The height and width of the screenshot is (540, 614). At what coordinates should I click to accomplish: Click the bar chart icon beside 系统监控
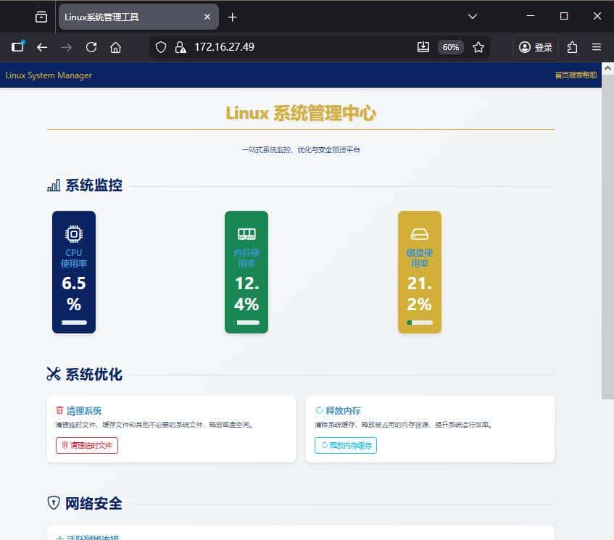53,186
